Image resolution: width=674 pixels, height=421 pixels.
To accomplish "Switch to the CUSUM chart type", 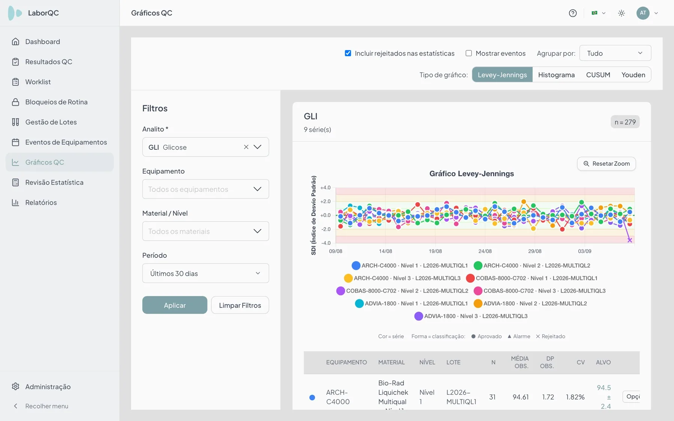I will pos(598,74).
